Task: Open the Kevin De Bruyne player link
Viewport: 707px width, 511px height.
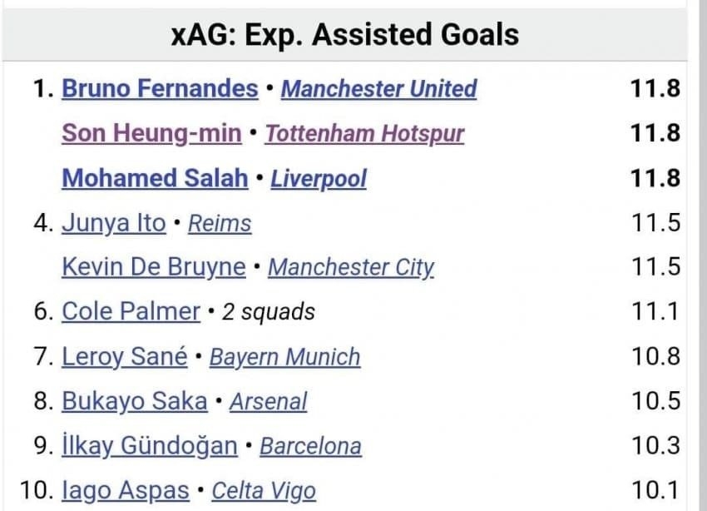Action: click(x=154, y=267)
